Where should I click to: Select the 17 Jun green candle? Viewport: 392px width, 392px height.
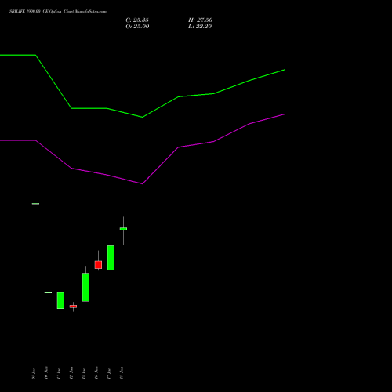coord(111,258)
